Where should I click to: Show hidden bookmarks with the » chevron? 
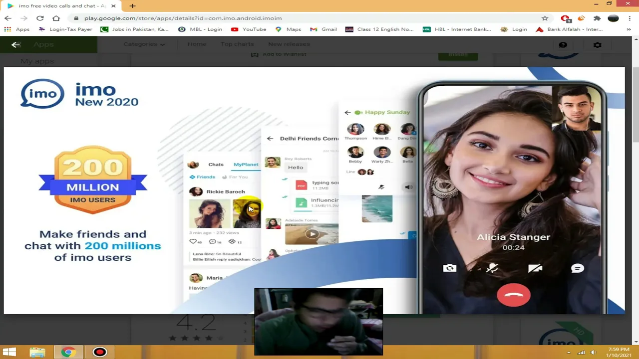[629, 29]
